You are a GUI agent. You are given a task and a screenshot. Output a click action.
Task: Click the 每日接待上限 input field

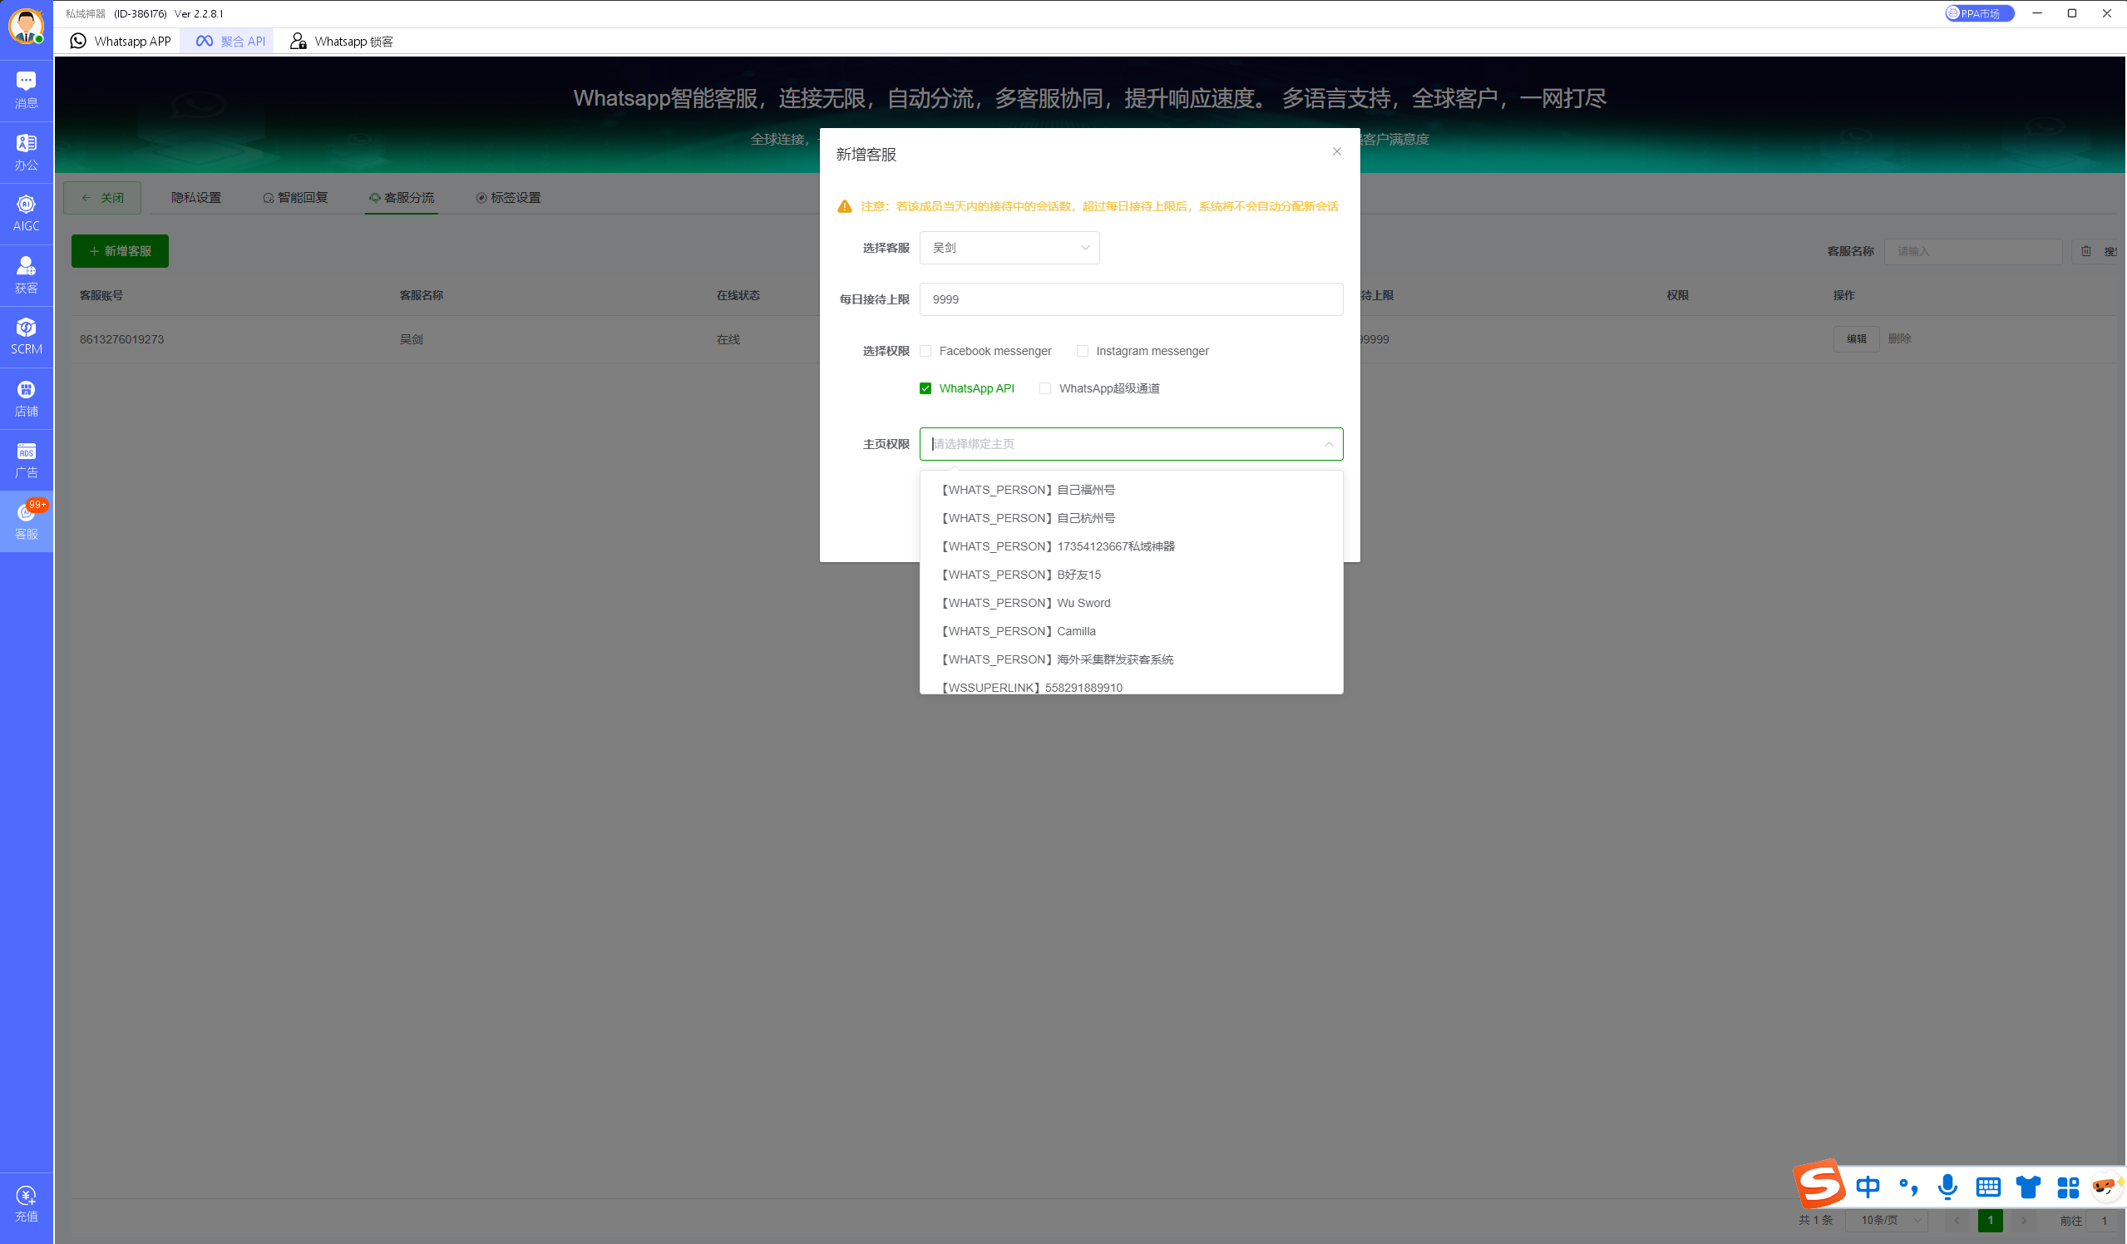(x=1130, y=299)
